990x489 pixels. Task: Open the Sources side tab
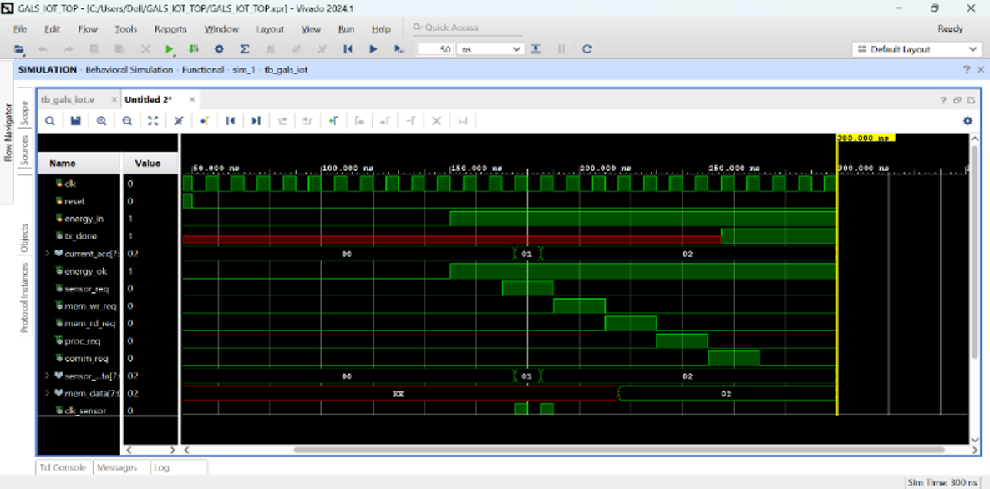click(x=24, y=150)
